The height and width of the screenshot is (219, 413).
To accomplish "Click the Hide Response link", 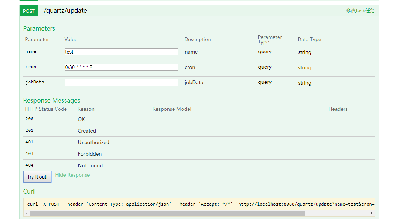I will 72,175.
